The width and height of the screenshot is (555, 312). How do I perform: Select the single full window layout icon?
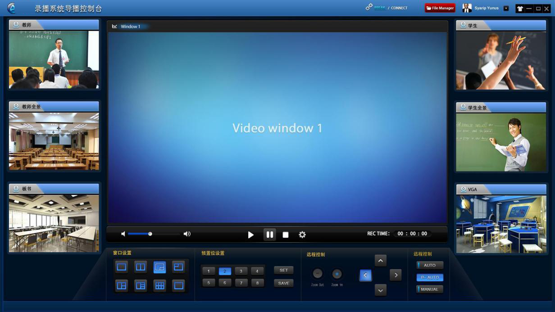[x=122, y=267]
